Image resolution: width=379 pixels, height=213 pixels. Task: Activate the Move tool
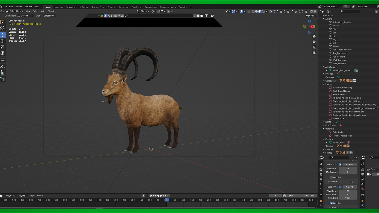coord(3,35)
